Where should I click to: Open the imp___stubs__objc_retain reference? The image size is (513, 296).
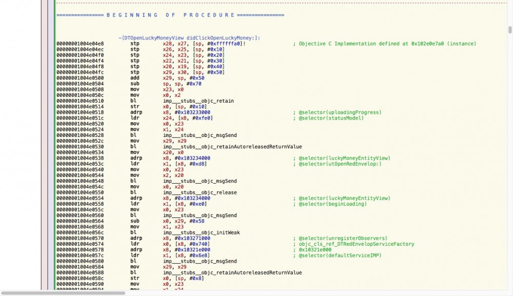(198, 101)
